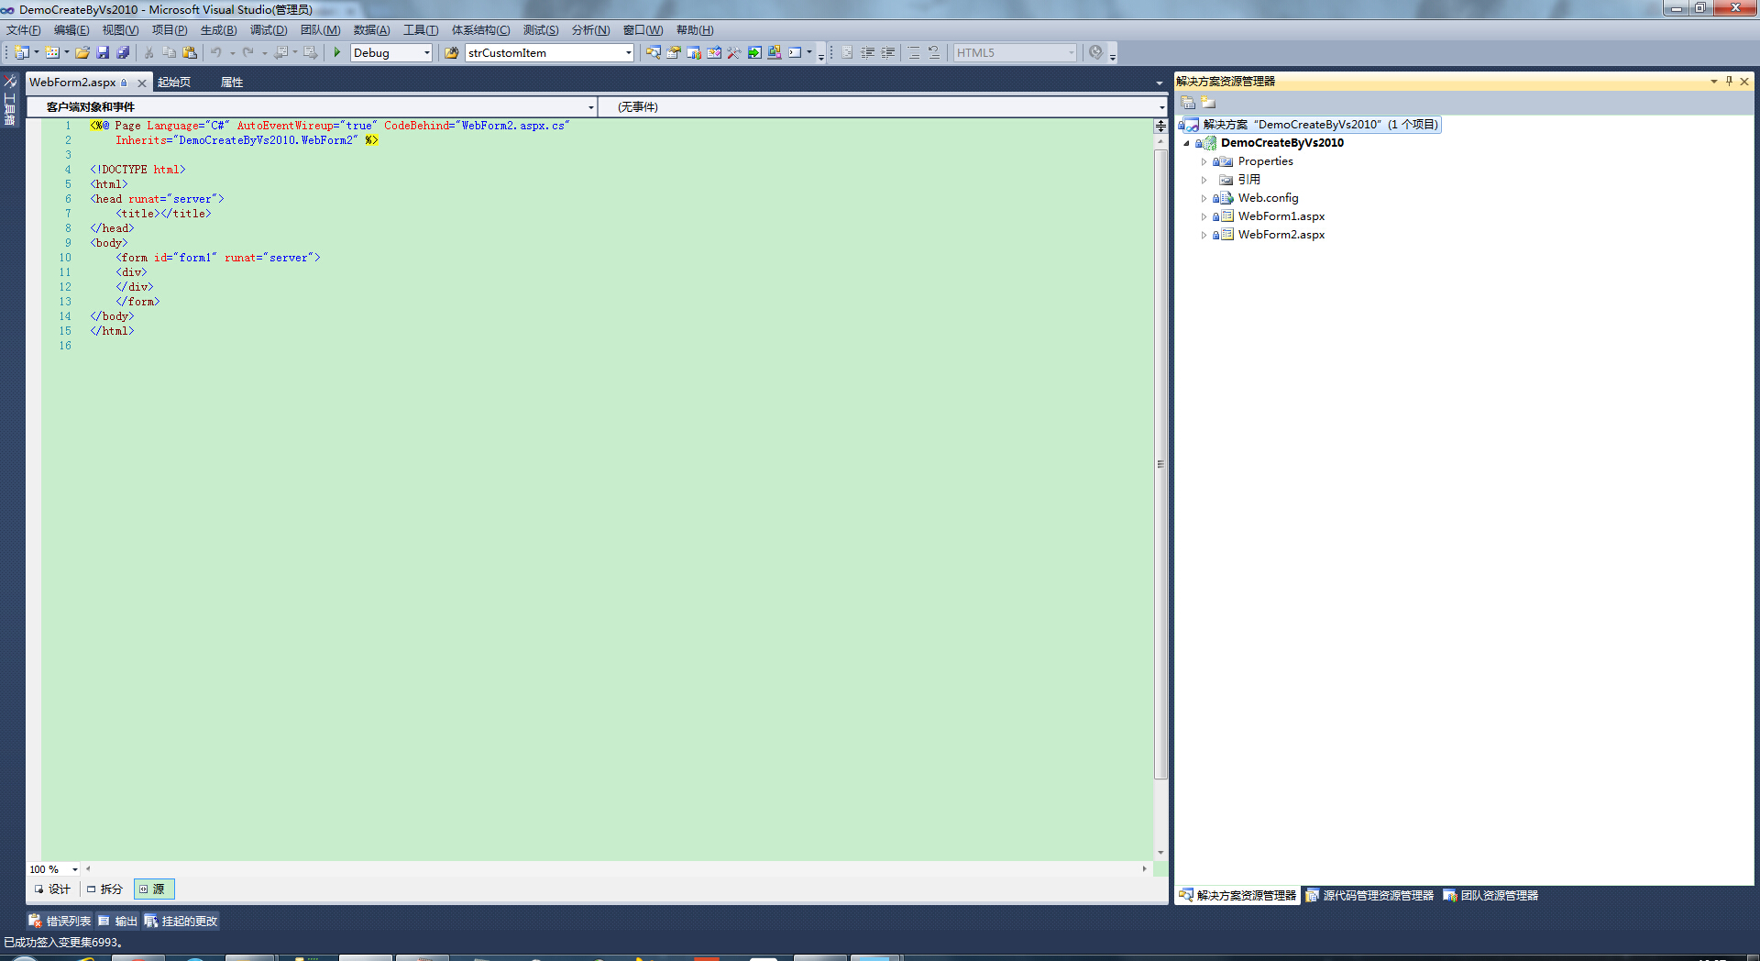
Task: Click the Navigate Forward icon
Action: coord(311,52)
